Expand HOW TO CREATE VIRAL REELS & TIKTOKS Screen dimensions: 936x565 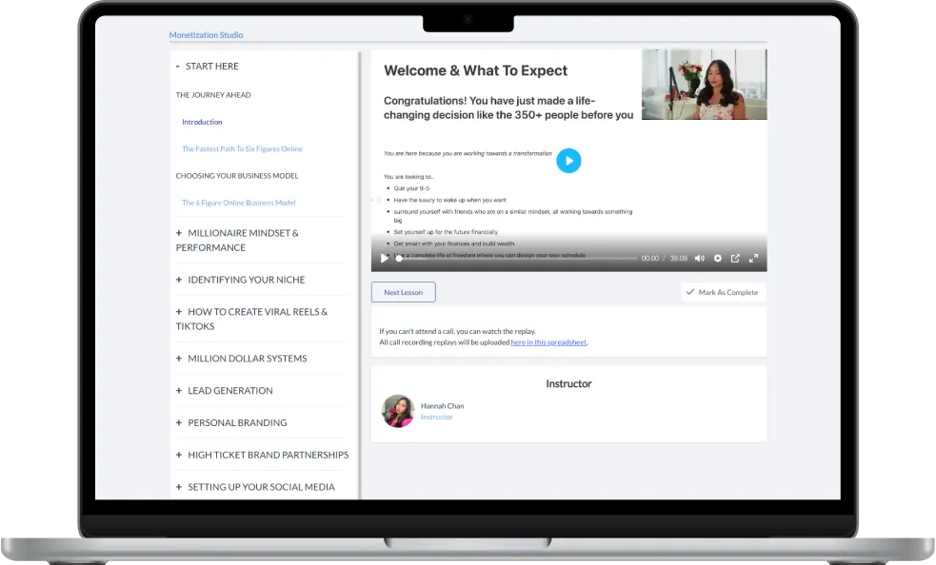pos(252,320)
